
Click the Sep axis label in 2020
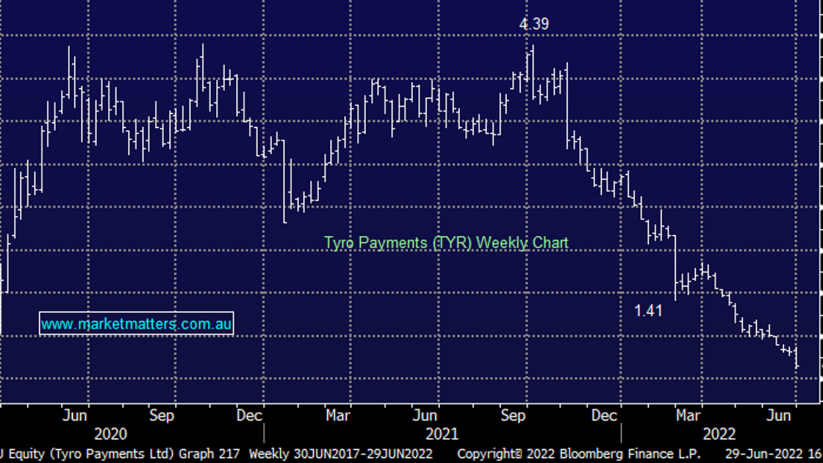(x=162, y=415)
